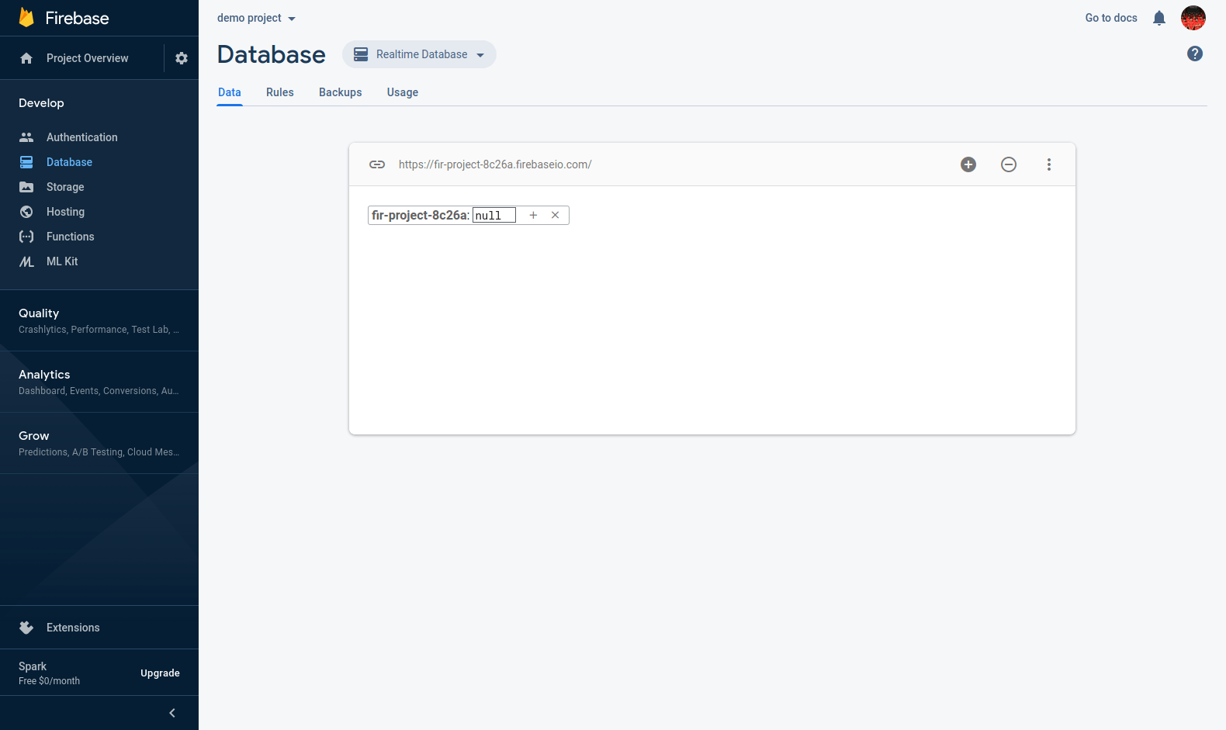Open the database three-dot overflow menu
Viewport: 1226px width, 730px height.
point(1049,164)
